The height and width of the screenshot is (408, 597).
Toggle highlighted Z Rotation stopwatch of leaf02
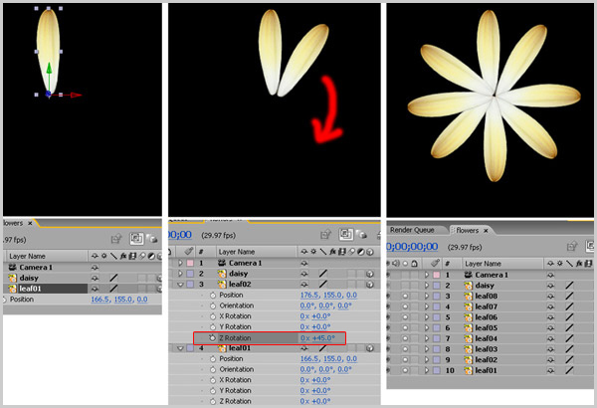[x=212, y=338]
